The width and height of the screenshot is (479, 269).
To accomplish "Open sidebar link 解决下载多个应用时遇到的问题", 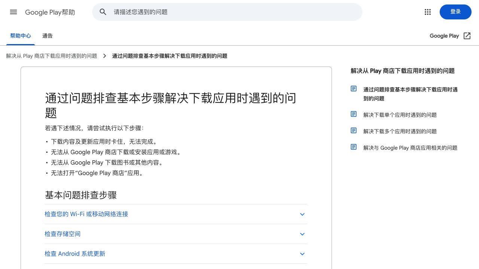I will pos(400,132).
